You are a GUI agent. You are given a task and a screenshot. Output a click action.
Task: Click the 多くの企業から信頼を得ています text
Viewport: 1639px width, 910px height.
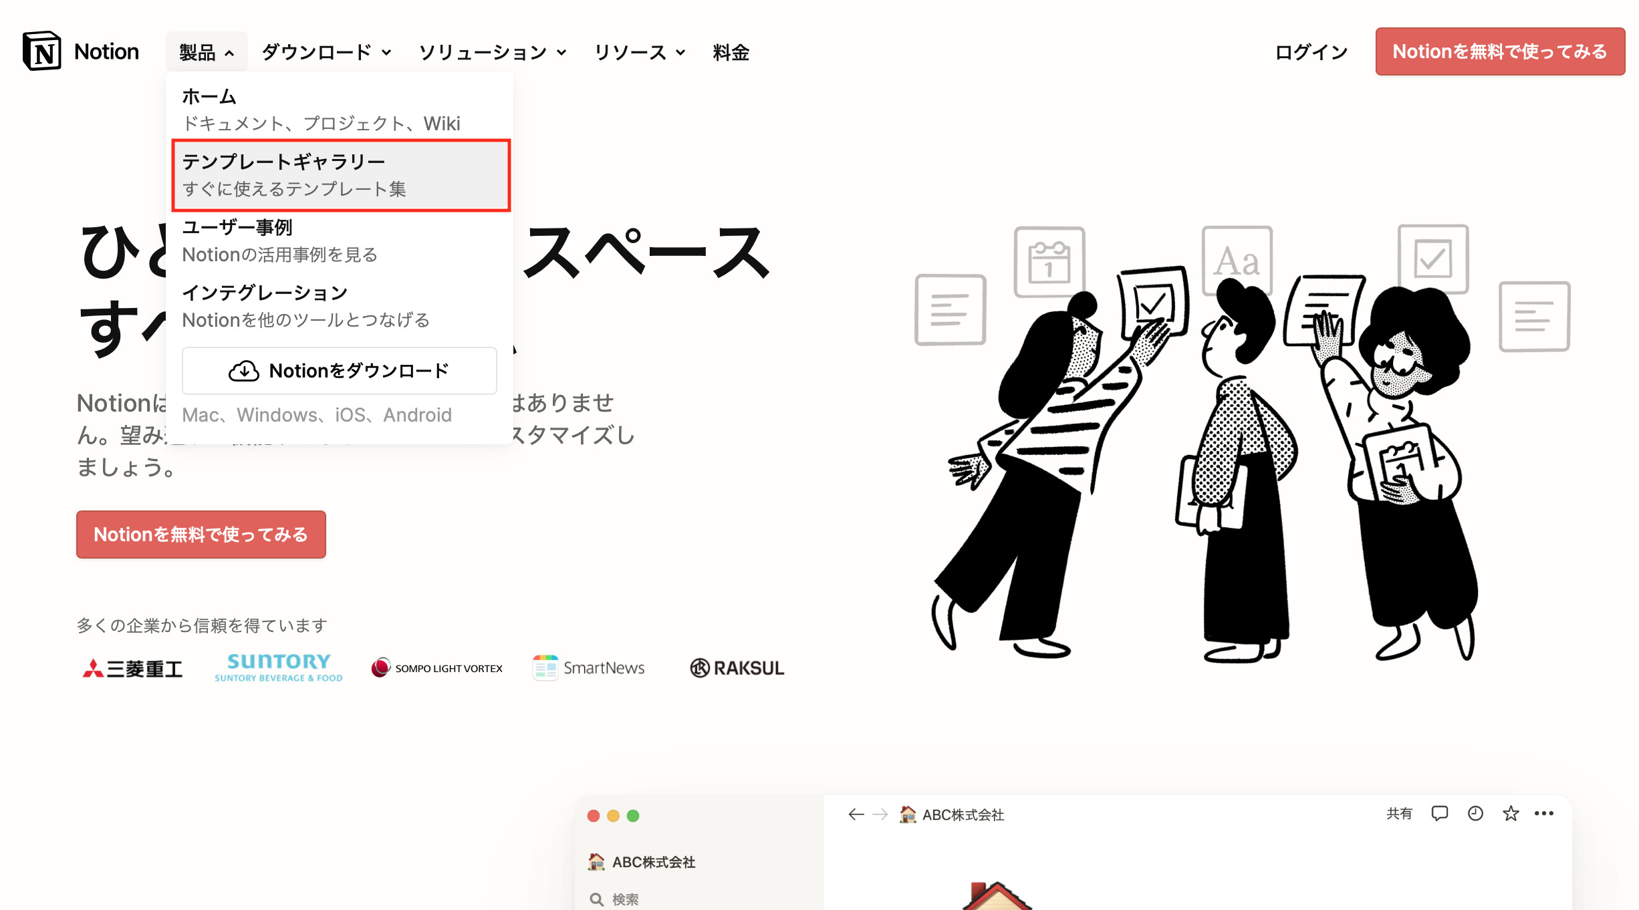202,625
